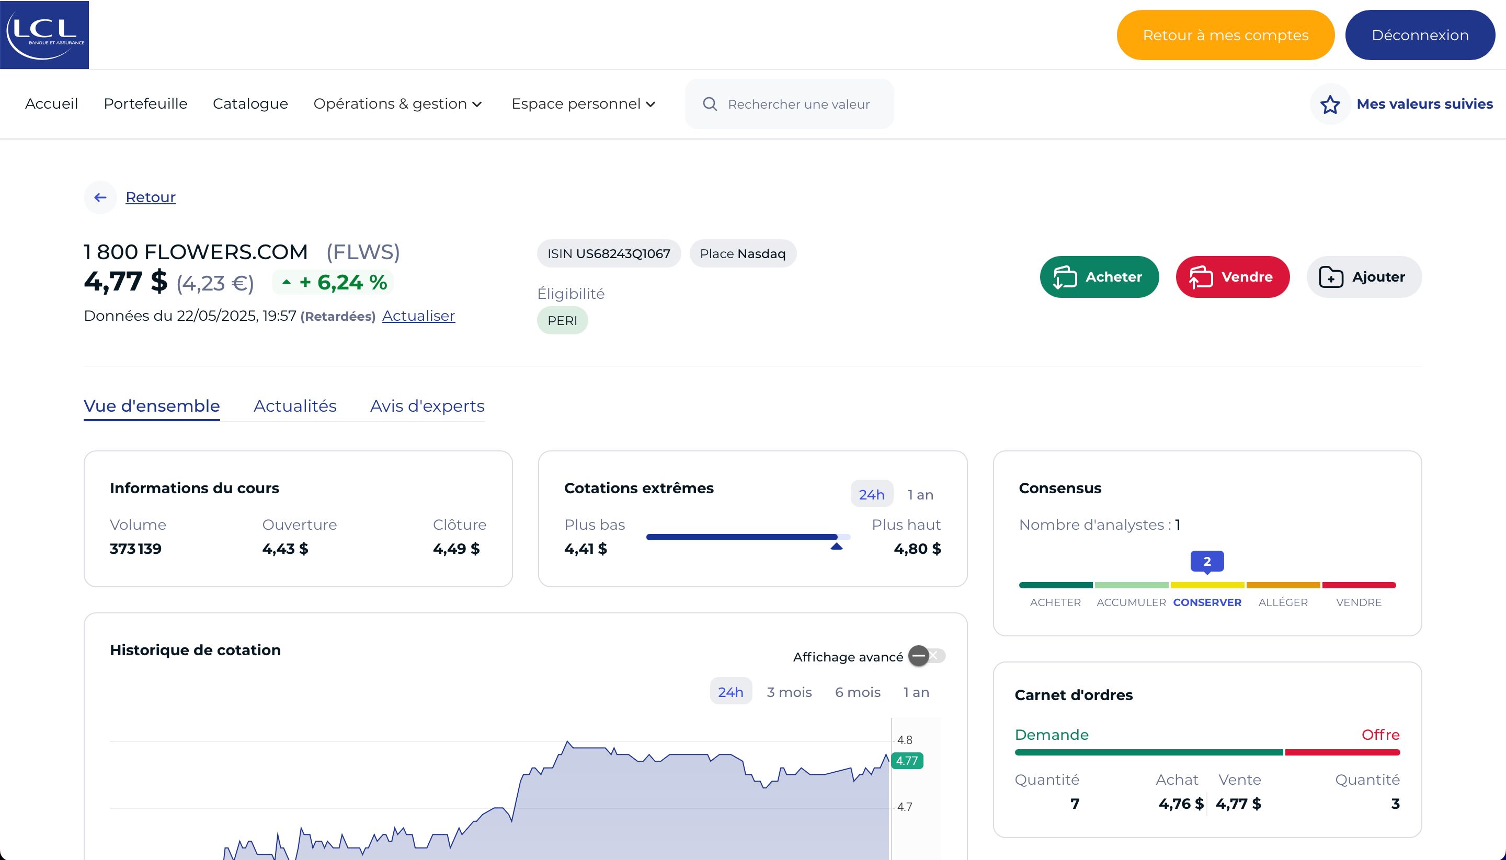The height and width of the screenshot is (860, 1506).
Task: Click the Actualiser link
Action: pos(418,316)
